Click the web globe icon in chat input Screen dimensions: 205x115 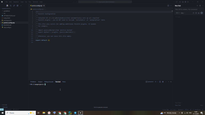pos(196,13)
